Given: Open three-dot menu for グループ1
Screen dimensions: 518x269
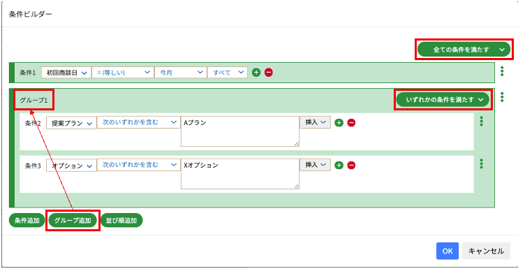Looking at the screenshot, I should (x=502, y=97).
